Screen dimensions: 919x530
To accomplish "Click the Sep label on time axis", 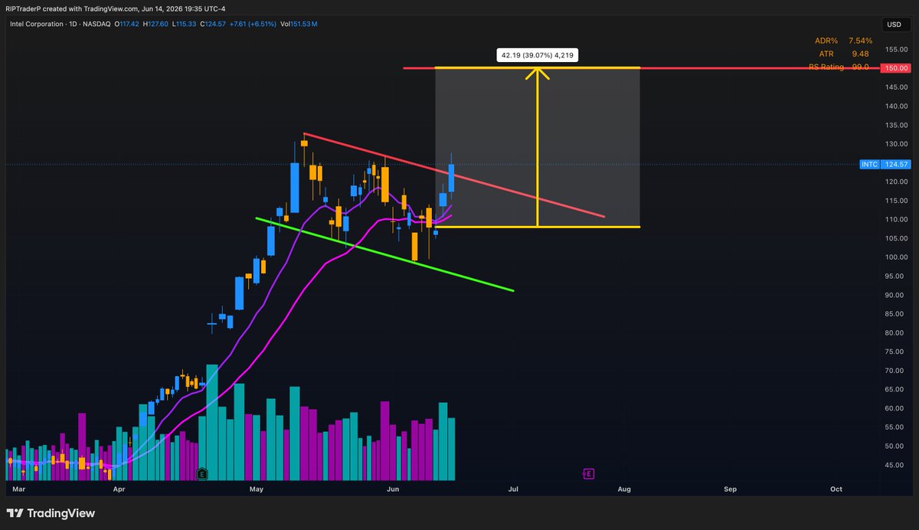I will coord(730,489).
